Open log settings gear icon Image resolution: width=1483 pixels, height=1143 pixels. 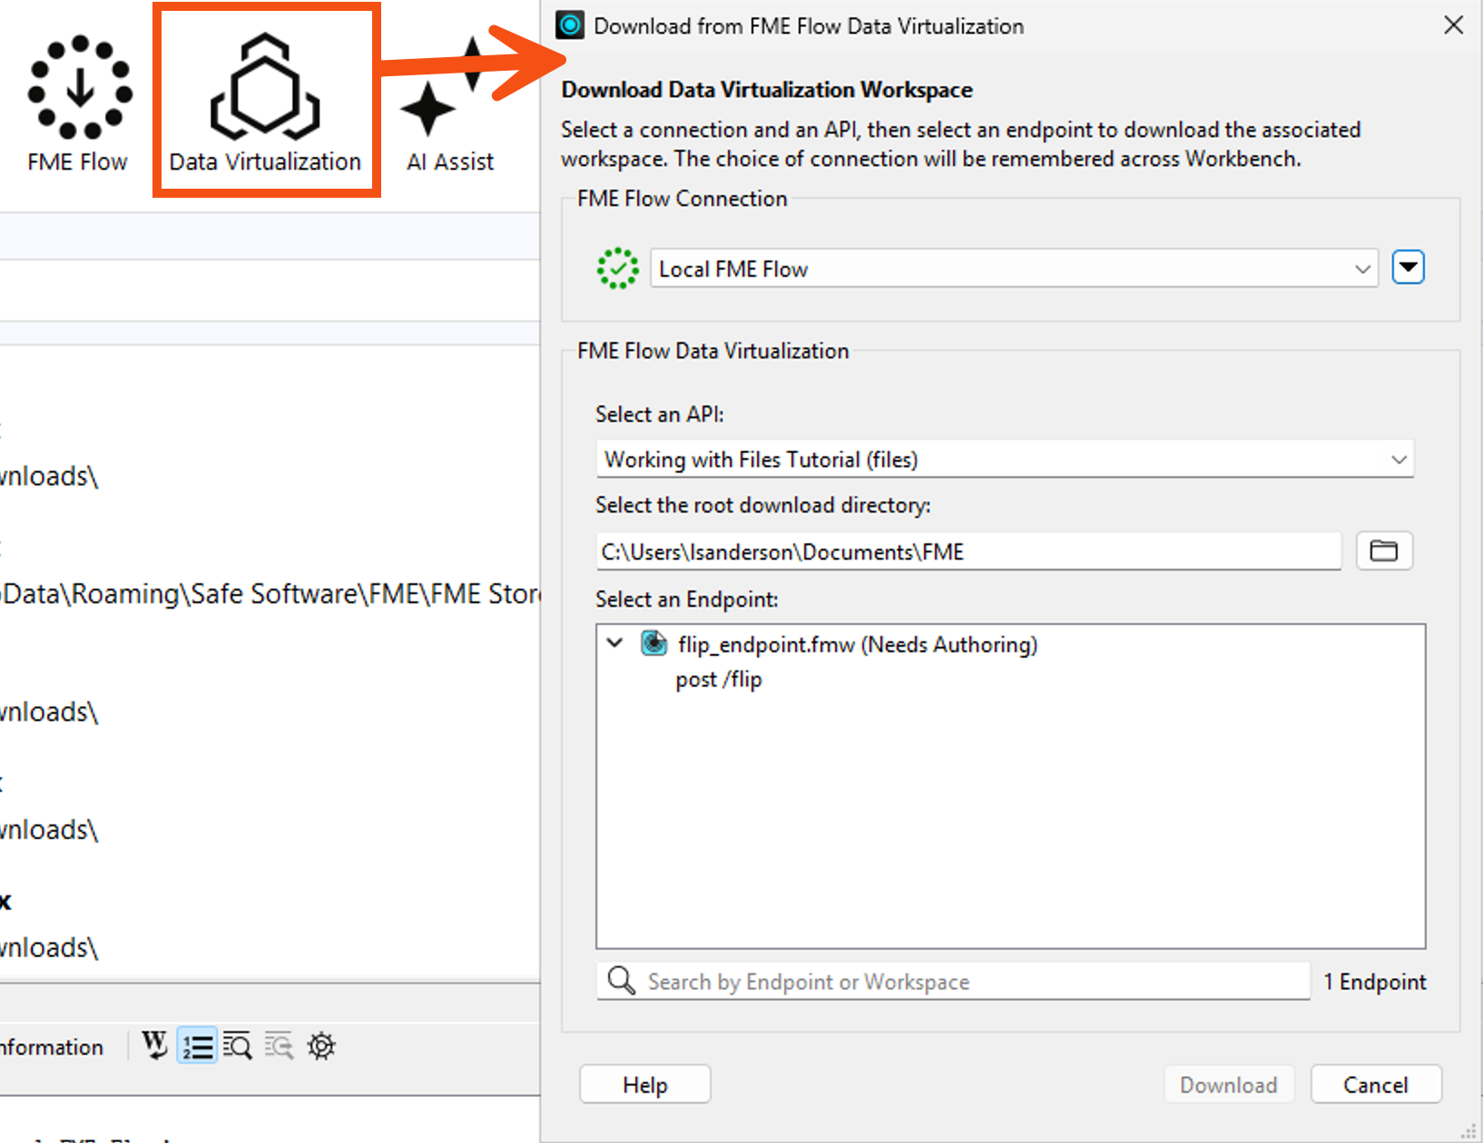point(321,1046)
